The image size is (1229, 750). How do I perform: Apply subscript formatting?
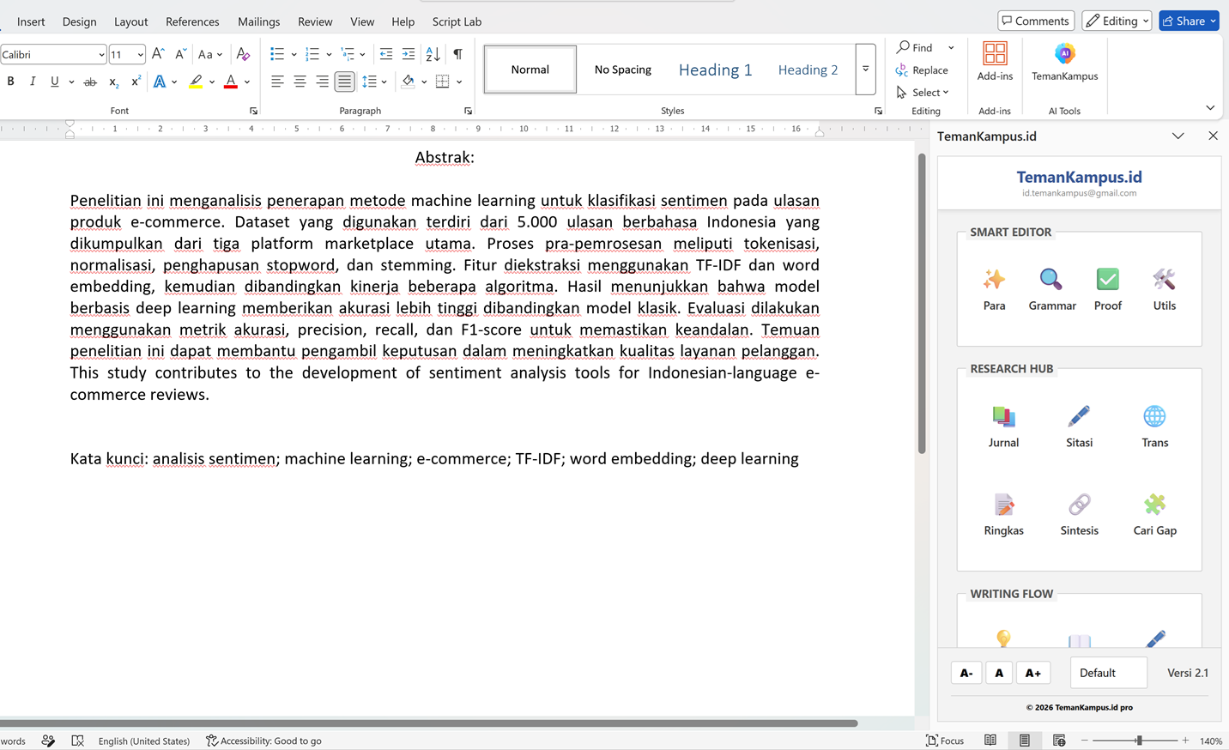coord(113,82)
